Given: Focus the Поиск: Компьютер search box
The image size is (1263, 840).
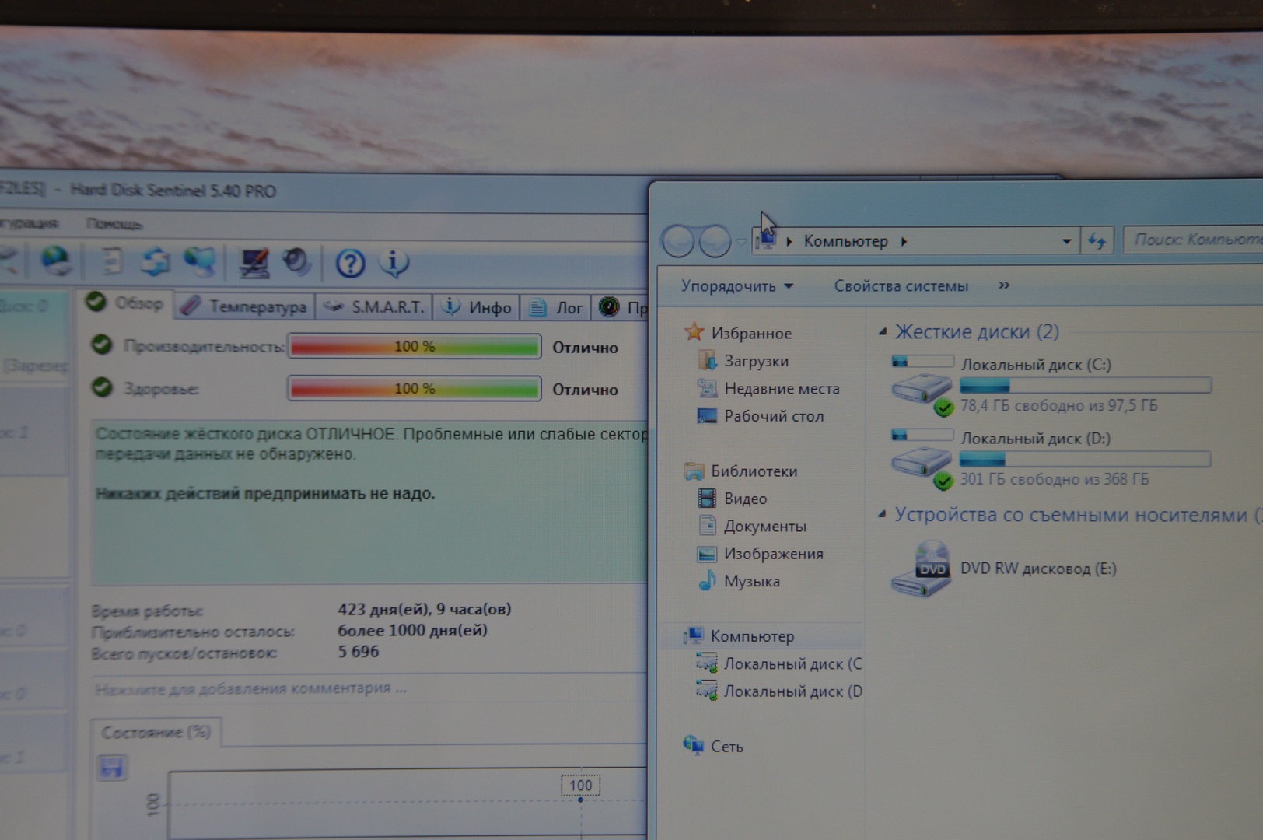Looking at the screenshot, I should point(1193,240).
